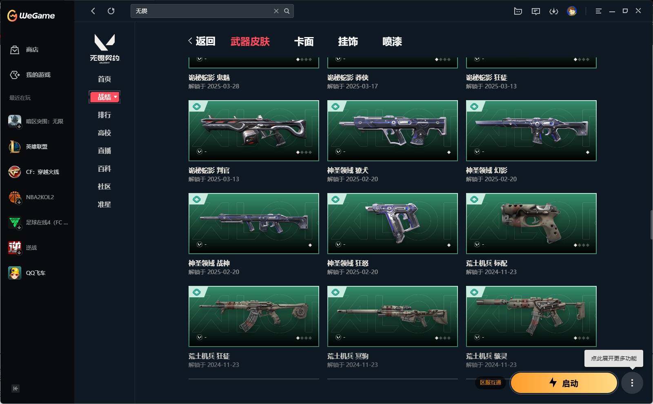The width and height of the screenshot is (653, 404).
Task: Click the 返回 back link
Action: [x=202, y=41]
